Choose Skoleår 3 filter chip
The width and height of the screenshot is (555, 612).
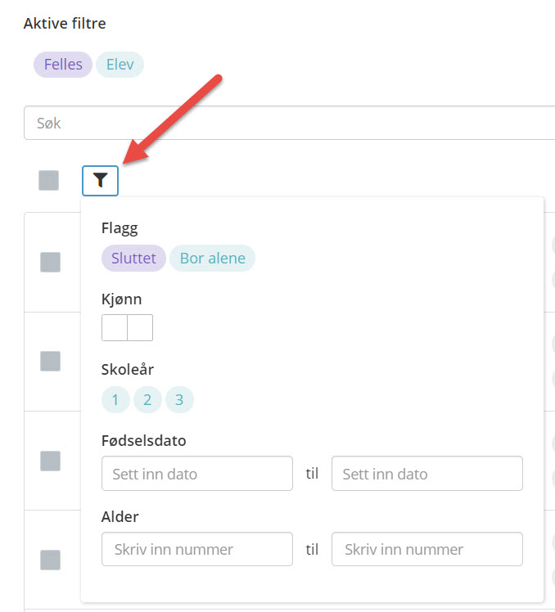tap(179, 399)
